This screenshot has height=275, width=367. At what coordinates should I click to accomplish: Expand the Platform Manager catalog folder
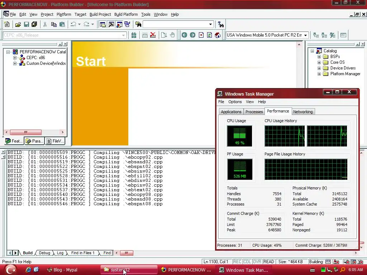click(319, 74)
